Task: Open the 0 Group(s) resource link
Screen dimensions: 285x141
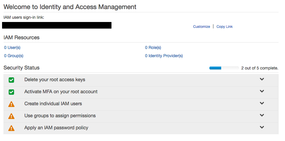Action: coord(14,56)
